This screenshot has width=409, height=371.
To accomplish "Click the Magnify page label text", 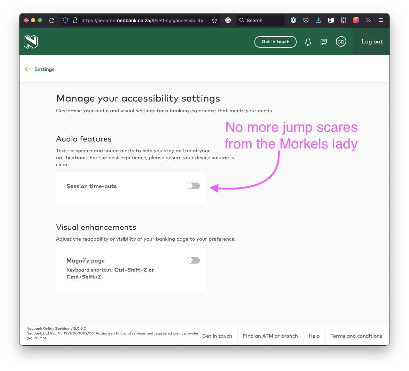I will (x=86, y=260).
